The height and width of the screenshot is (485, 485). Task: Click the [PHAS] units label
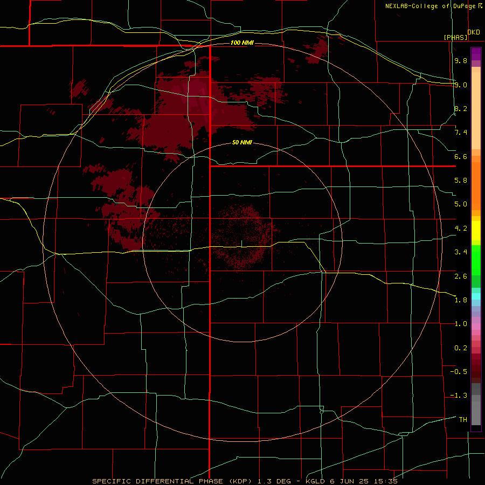pyautogui.click(x=455, y=38)
